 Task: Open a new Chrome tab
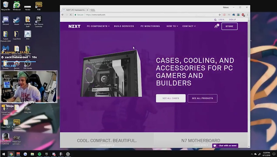[93, 10]
